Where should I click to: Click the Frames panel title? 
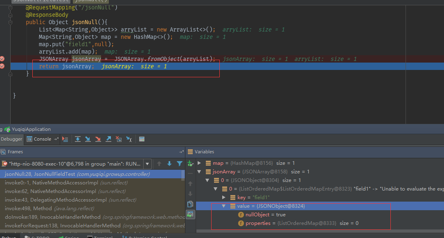pos(15,152)
